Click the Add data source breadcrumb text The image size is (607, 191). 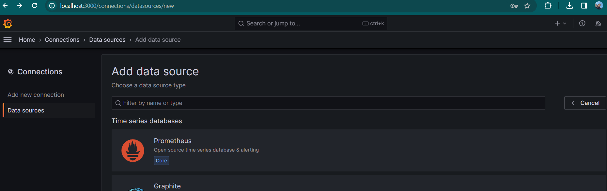point(158,40)
